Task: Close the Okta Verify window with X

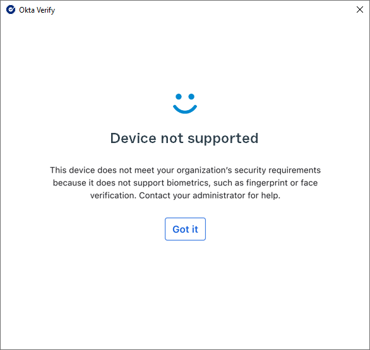Action: coord(360,9)
